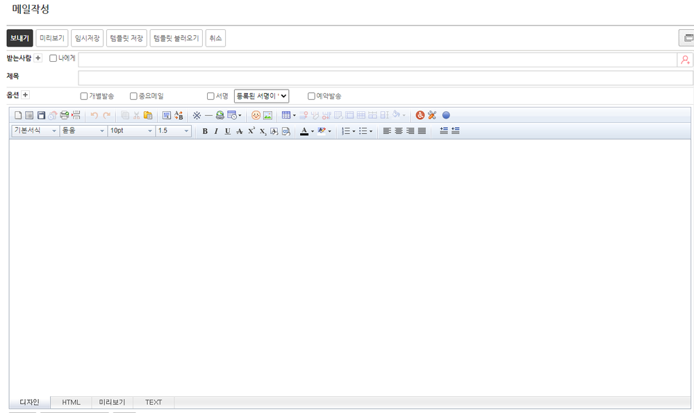Decrease indent of paragraph
The image size is (694, 413).
(x=456, y=131)
